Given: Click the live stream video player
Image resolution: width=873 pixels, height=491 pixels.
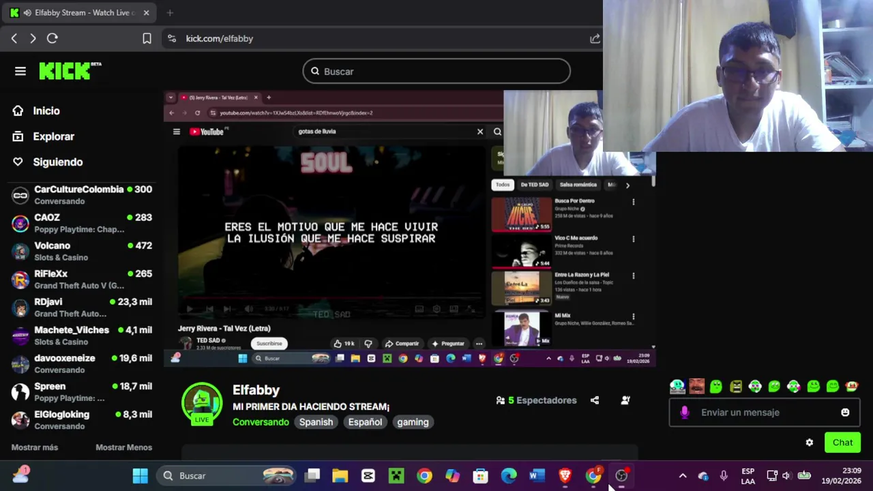Looking at the screenshot, I should click(x=409, y=228).
